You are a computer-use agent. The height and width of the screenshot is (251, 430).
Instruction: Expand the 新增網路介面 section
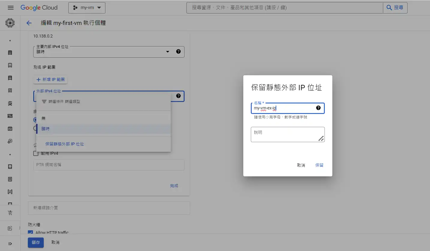point(109,208)
